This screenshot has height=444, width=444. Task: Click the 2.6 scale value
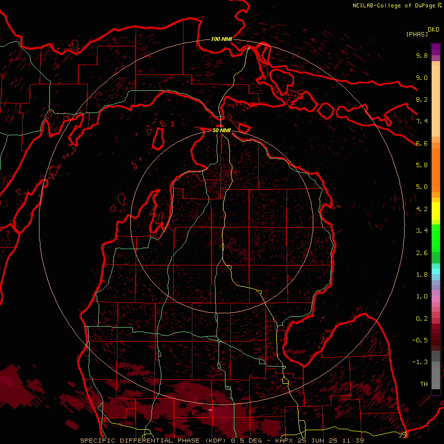pos(422,253)
